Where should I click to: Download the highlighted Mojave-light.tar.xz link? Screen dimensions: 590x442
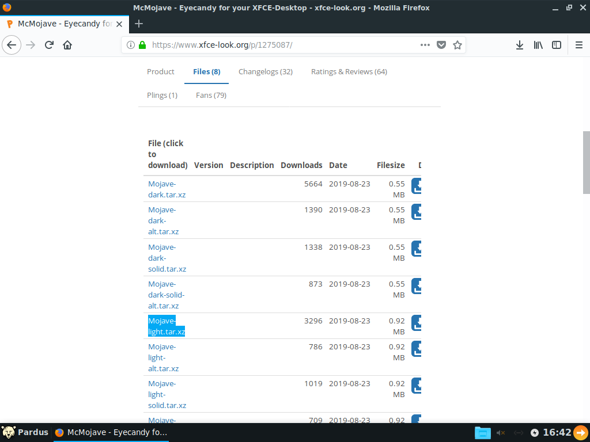(167, 326)
